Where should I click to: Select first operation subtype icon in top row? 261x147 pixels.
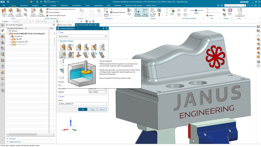63,47
